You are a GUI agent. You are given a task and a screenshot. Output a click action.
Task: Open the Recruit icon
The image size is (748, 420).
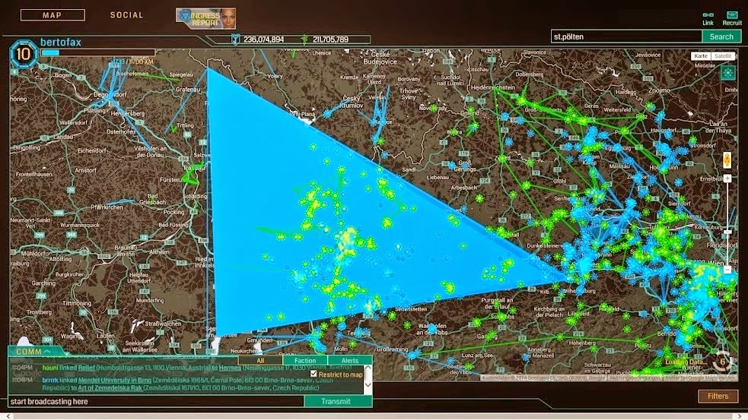click(732, 15)
